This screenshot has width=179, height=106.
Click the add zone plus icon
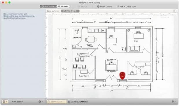pos(5,101)
